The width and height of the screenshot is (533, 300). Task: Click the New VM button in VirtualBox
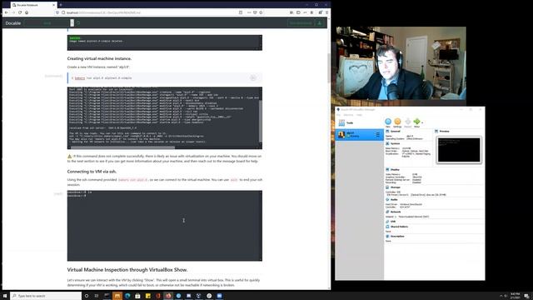coord(388,122)
